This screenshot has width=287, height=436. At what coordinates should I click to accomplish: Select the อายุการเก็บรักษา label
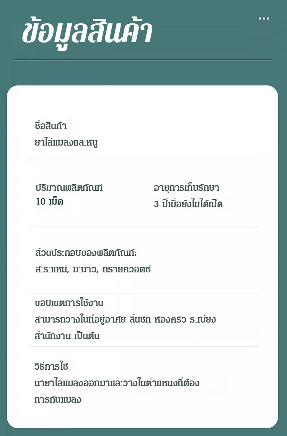point(186,188)
